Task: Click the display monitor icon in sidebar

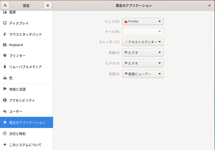Action: pyautogui.click(x=5, y=23)
